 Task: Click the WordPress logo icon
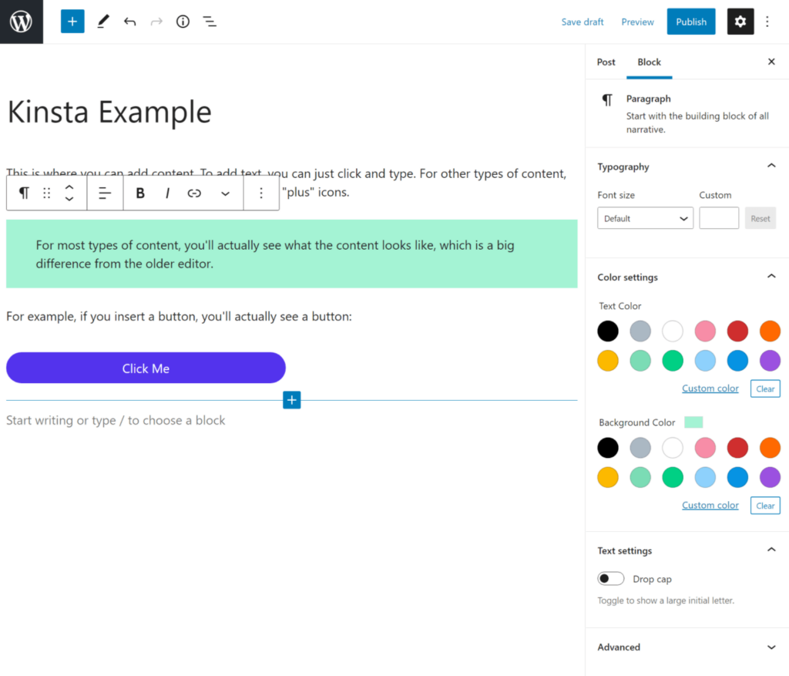pos(21,22)
